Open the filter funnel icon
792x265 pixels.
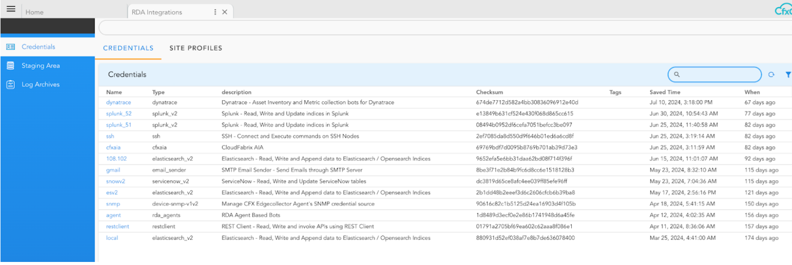pos(788,75)
